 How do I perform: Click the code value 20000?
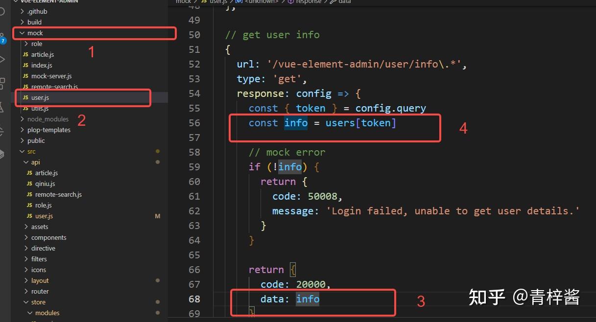pyautogui.click(x=311, y=284)
